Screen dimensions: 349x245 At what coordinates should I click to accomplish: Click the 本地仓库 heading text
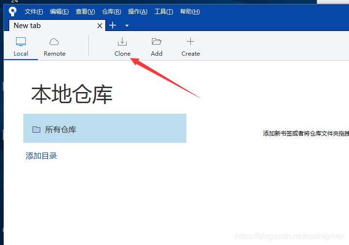(72, 94)
